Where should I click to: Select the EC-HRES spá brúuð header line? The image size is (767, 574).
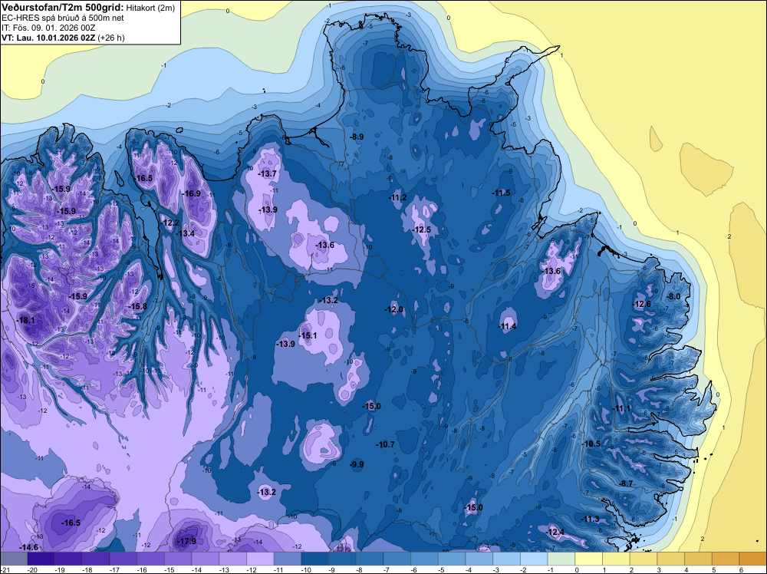click(x=63, y=18)
